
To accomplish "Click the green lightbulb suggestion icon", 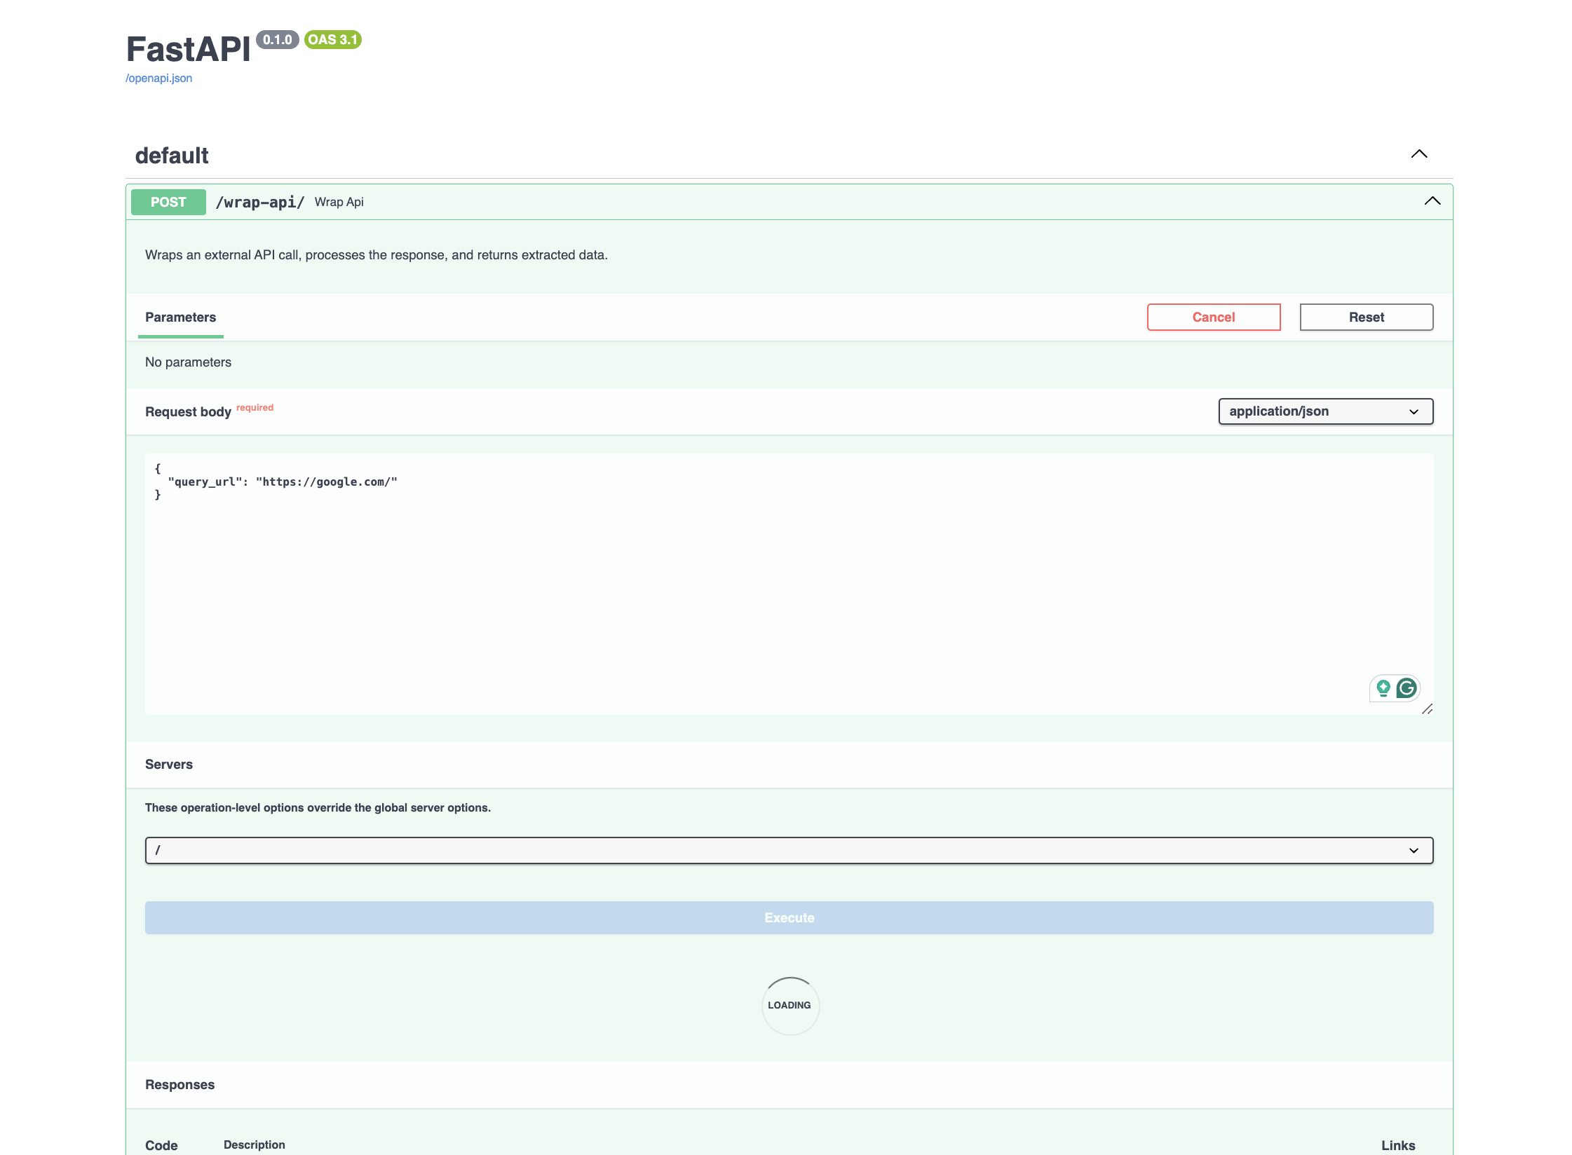I will coord(1383,688).
